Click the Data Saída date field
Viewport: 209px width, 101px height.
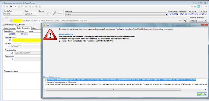coord(193,14)
